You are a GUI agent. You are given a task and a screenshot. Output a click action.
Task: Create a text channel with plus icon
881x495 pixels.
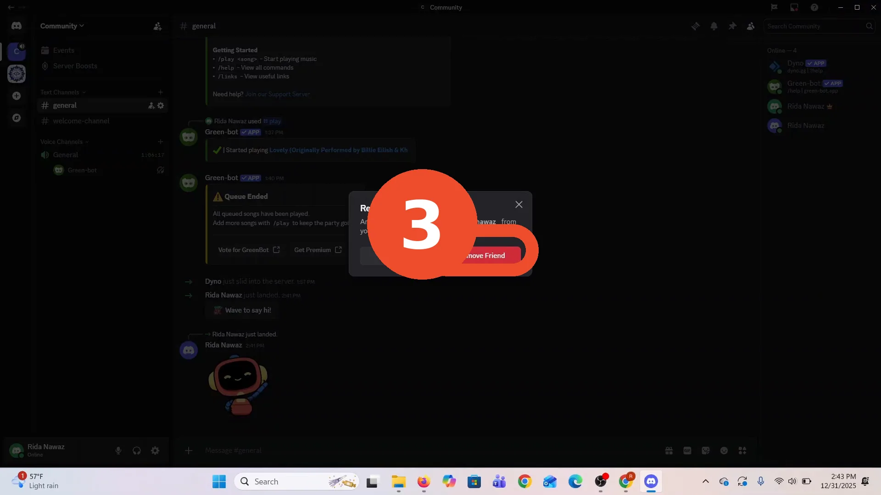[160, 92]
